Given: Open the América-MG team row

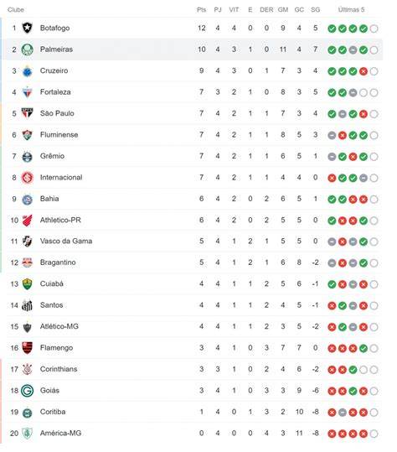Looking at the screenshot, I should tap(193, 434).
